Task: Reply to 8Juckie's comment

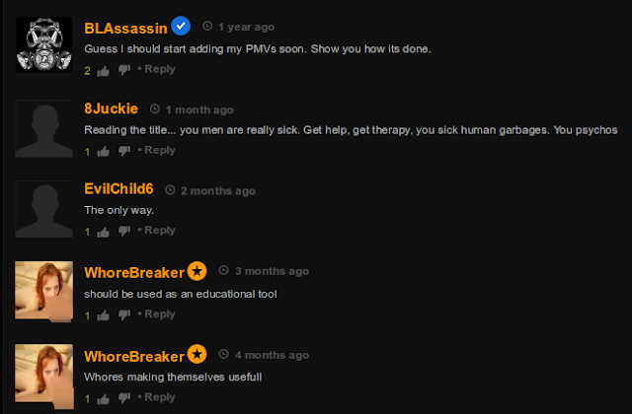Action: [x=160, y=150]
